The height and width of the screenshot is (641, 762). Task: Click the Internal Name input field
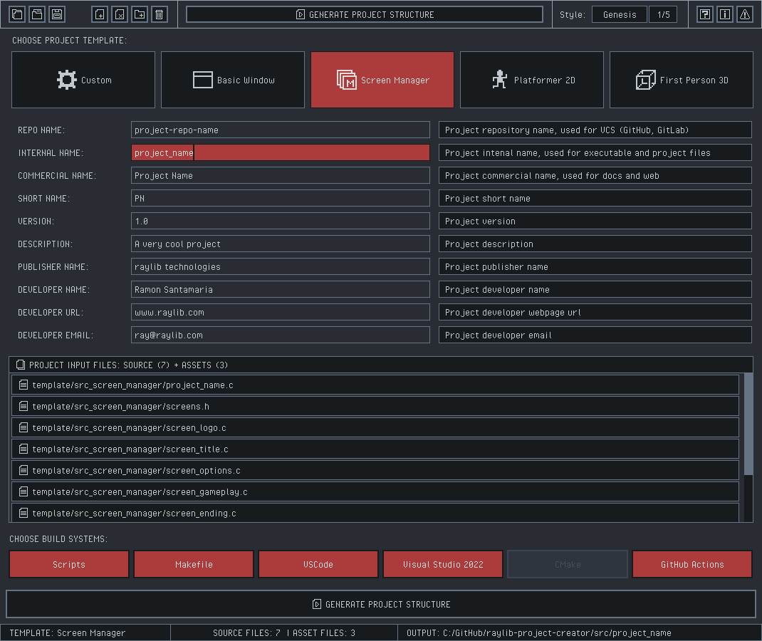click(281, 152)
